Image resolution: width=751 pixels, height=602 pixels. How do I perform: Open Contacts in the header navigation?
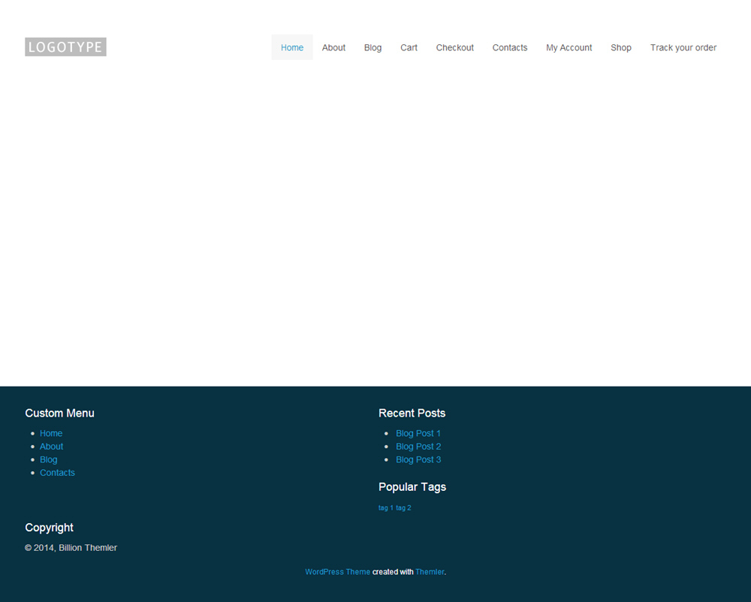[509, 47]
